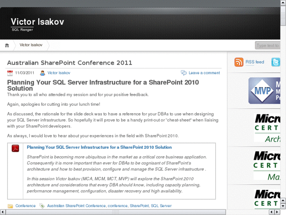
Task: Click the vertical scrollbar thumb
Action: 283,15
